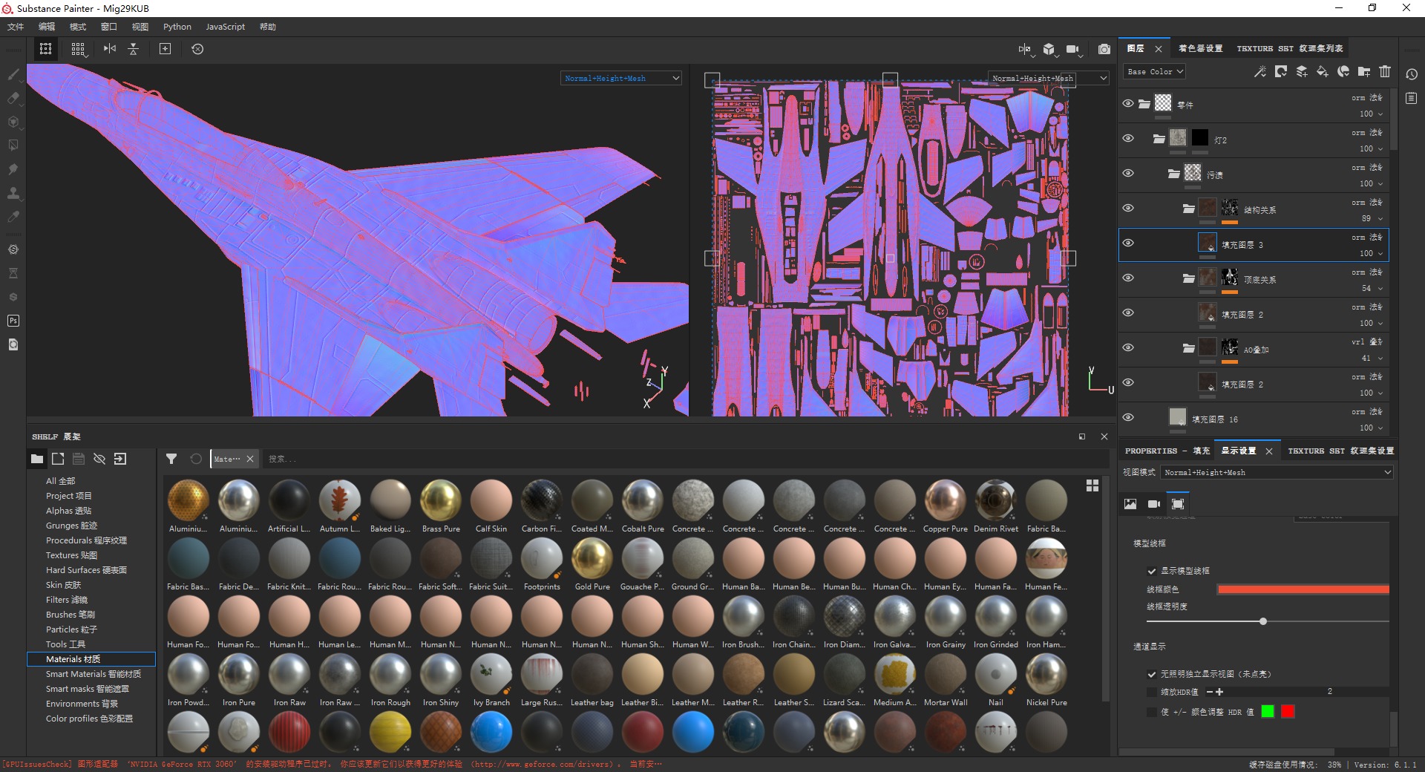Select the Material picker eyedropper

pos(13,217)
